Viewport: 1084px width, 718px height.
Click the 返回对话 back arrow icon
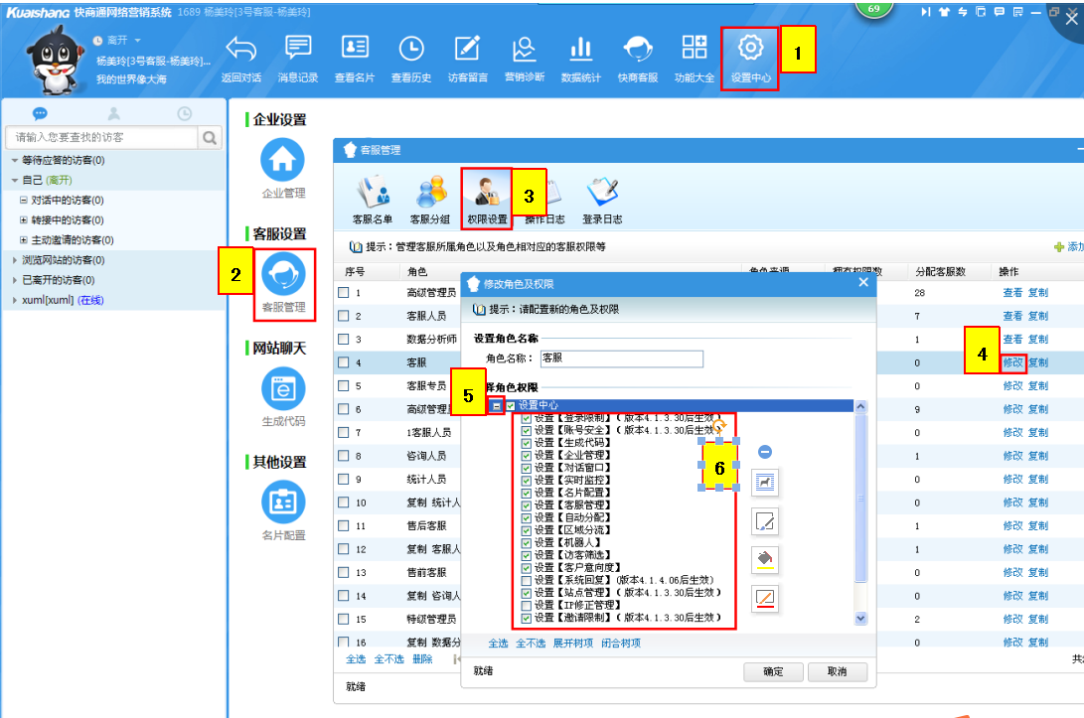[x=241, y=49]
